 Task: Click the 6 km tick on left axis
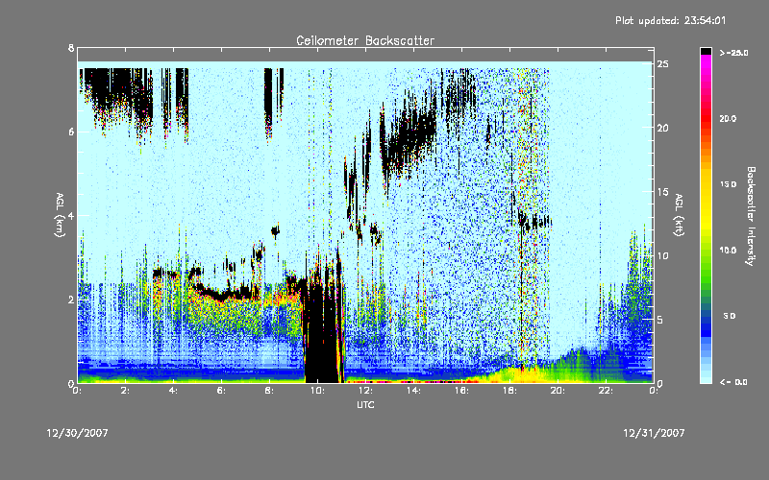(x=71, y=132)
